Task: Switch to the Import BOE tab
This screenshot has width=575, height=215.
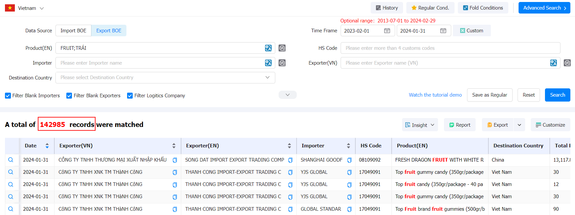Action: [x=73, y=31]
